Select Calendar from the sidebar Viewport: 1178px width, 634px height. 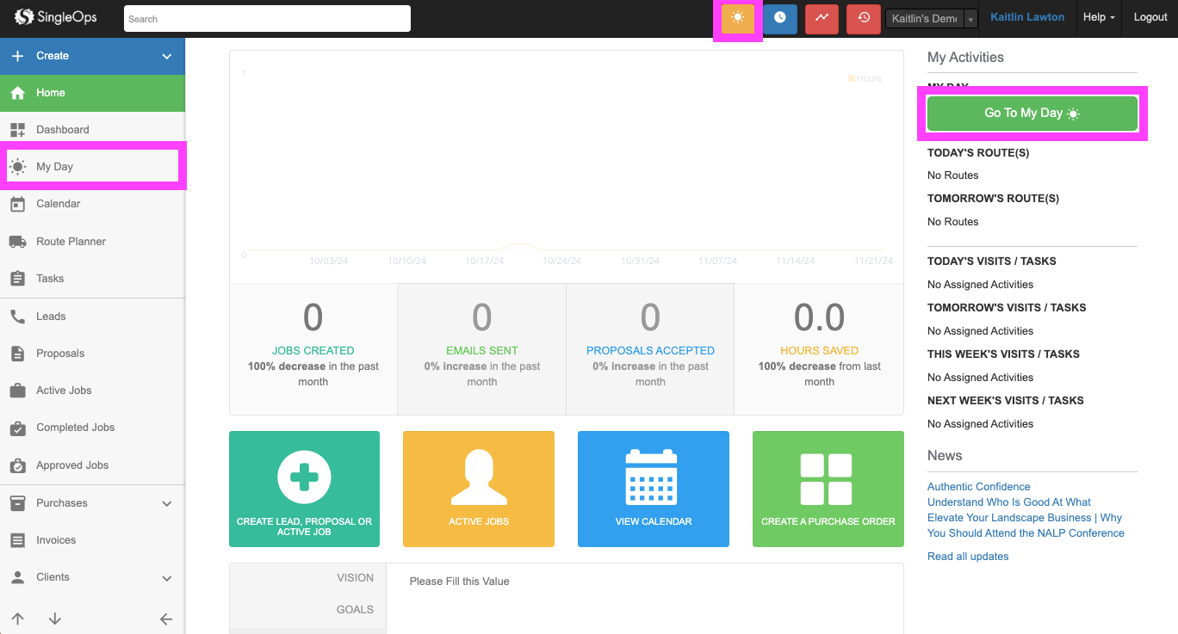tap(58, 204)
